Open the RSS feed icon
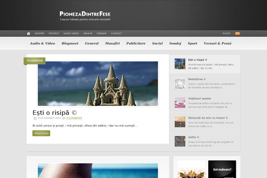Screen dimensions: 267x178 (x=237, y=33)
